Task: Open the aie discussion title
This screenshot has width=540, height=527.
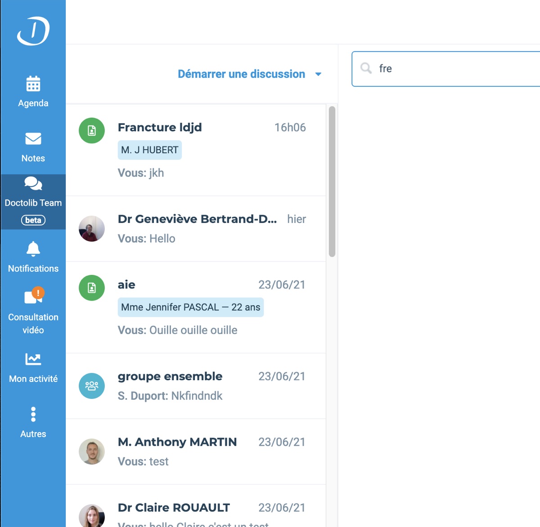Action: point(126,285)
